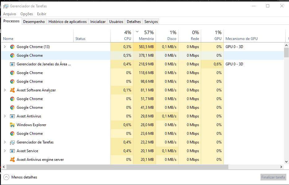Click the 81,1 MB memory cell

click(x=144, y=90)
